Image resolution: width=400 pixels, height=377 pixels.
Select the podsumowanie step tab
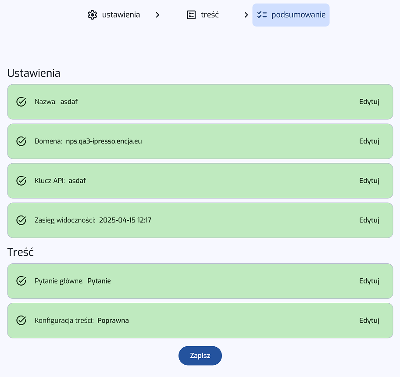[291, 15]
